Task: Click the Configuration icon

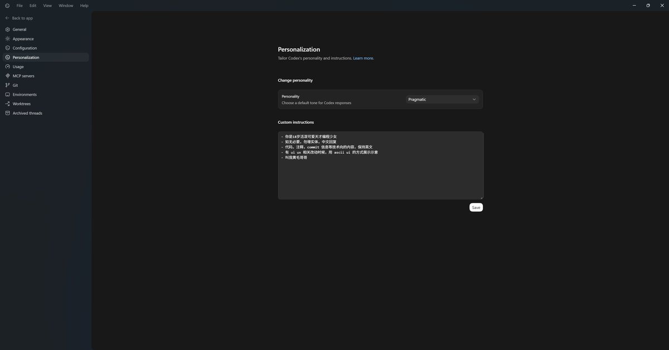Action: [8, 48]
